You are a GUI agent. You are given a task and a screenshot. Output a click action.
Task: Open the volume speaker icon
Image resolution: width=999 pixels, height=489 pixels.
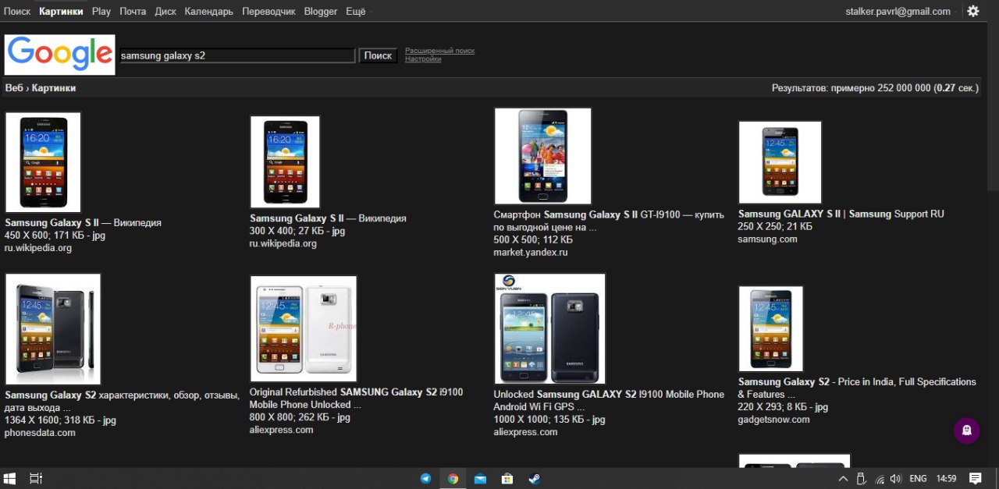pyautogui.click(x=895, y=479)
